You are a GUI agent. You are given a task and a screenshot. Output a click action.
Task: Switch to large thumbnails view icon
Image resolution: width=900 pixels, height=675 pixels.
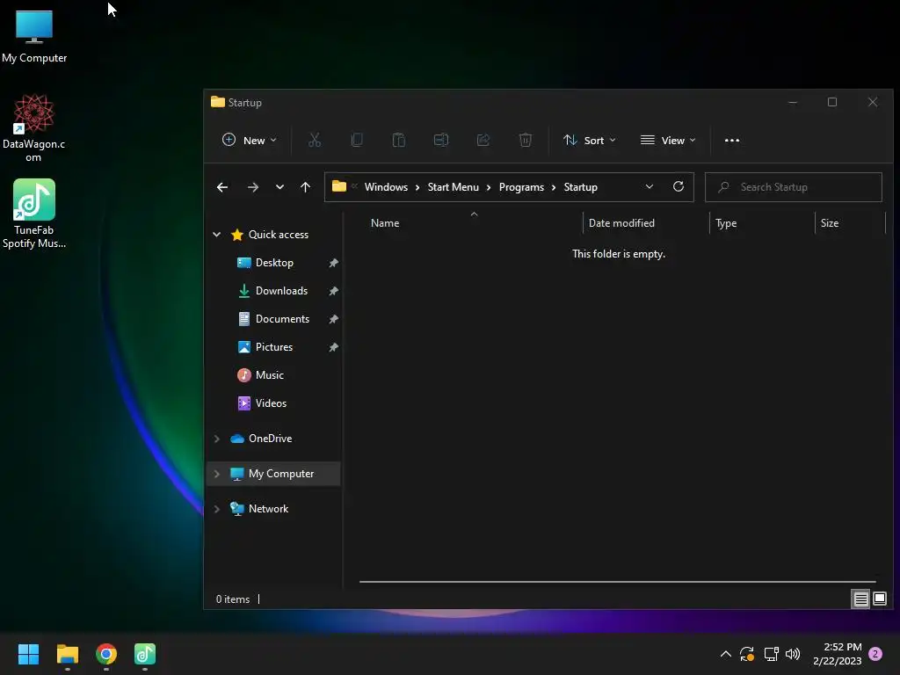[880, 599]
